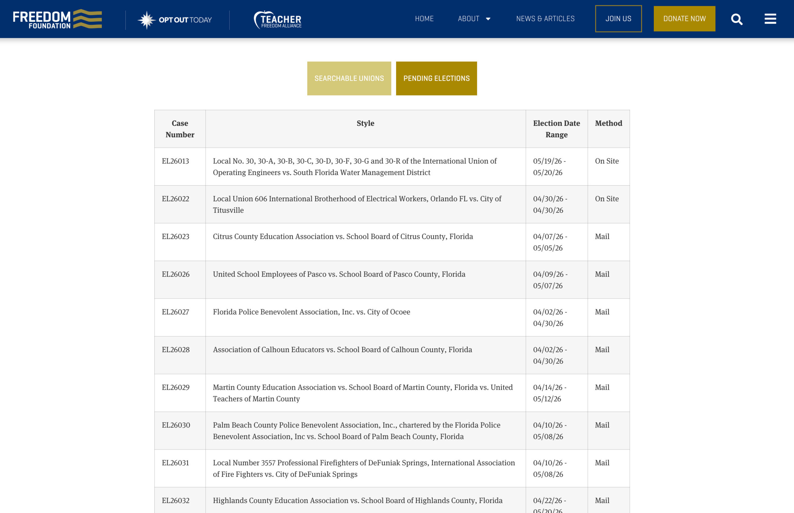Click the EL26030 election date range
The width and height of the screenshot is (794, 513).
pos(550,431)
